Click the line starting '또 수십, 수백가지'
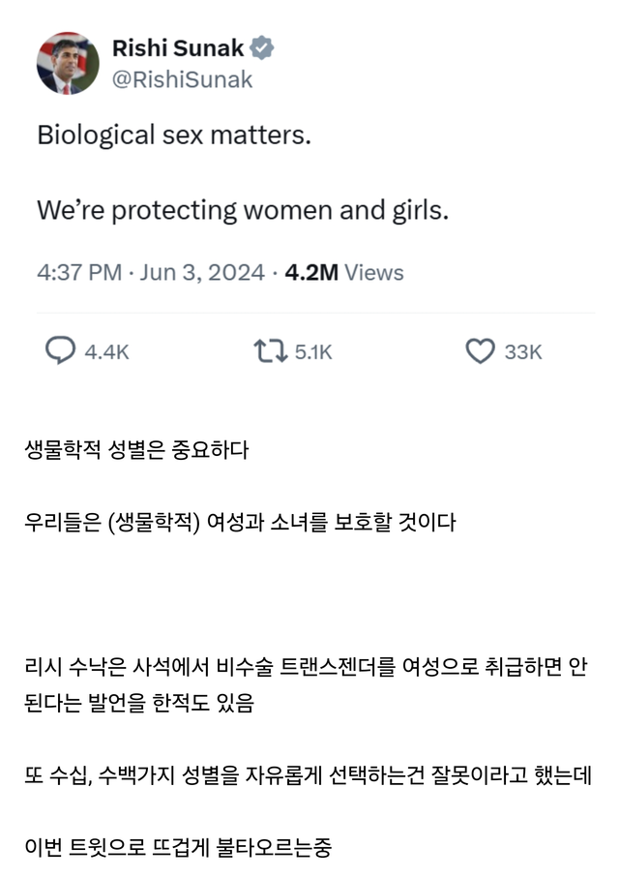The width and height of the screenshot is (619, 878). click(x=308, y=775)
